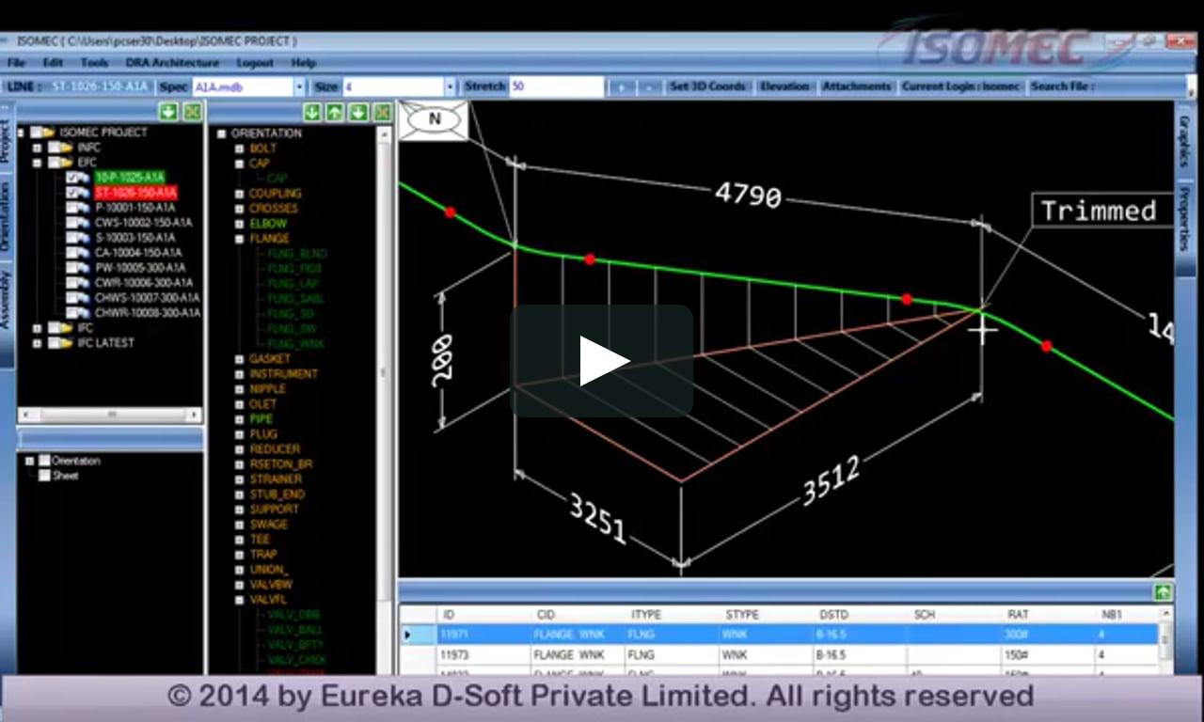This screenshot has width=1204, height=722.
Task: Expand the BOLT node in Orientation tree
Action: [x=239, y=149]
